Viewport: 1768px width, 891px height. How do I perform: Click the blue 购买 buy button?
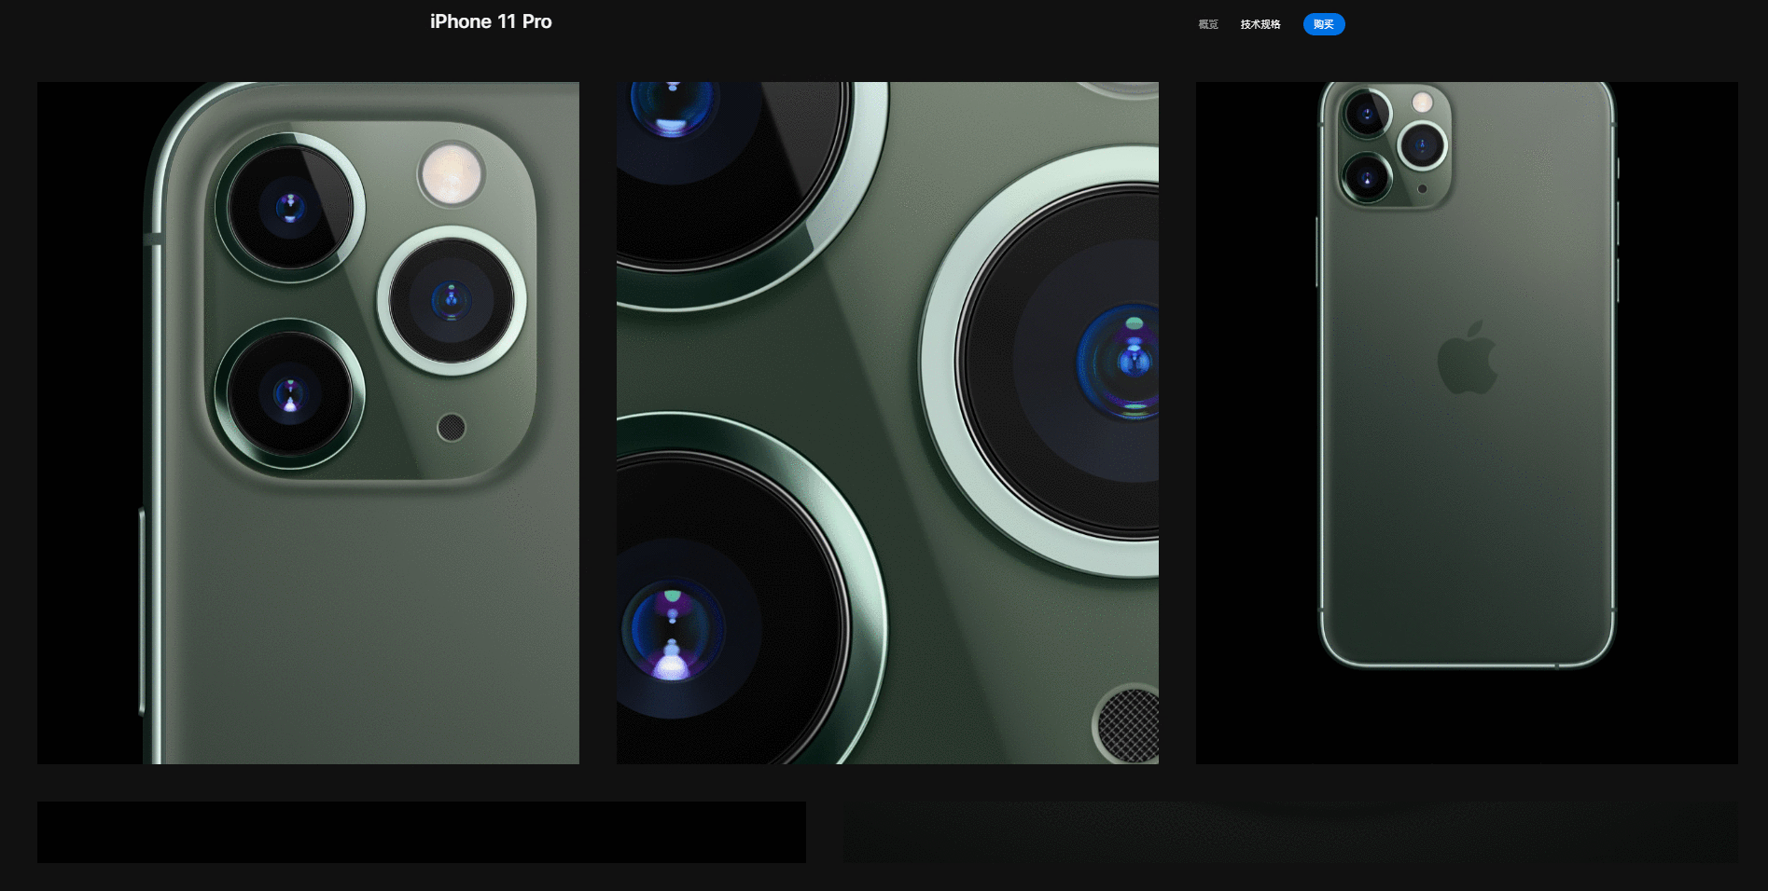coord(1324,24)
